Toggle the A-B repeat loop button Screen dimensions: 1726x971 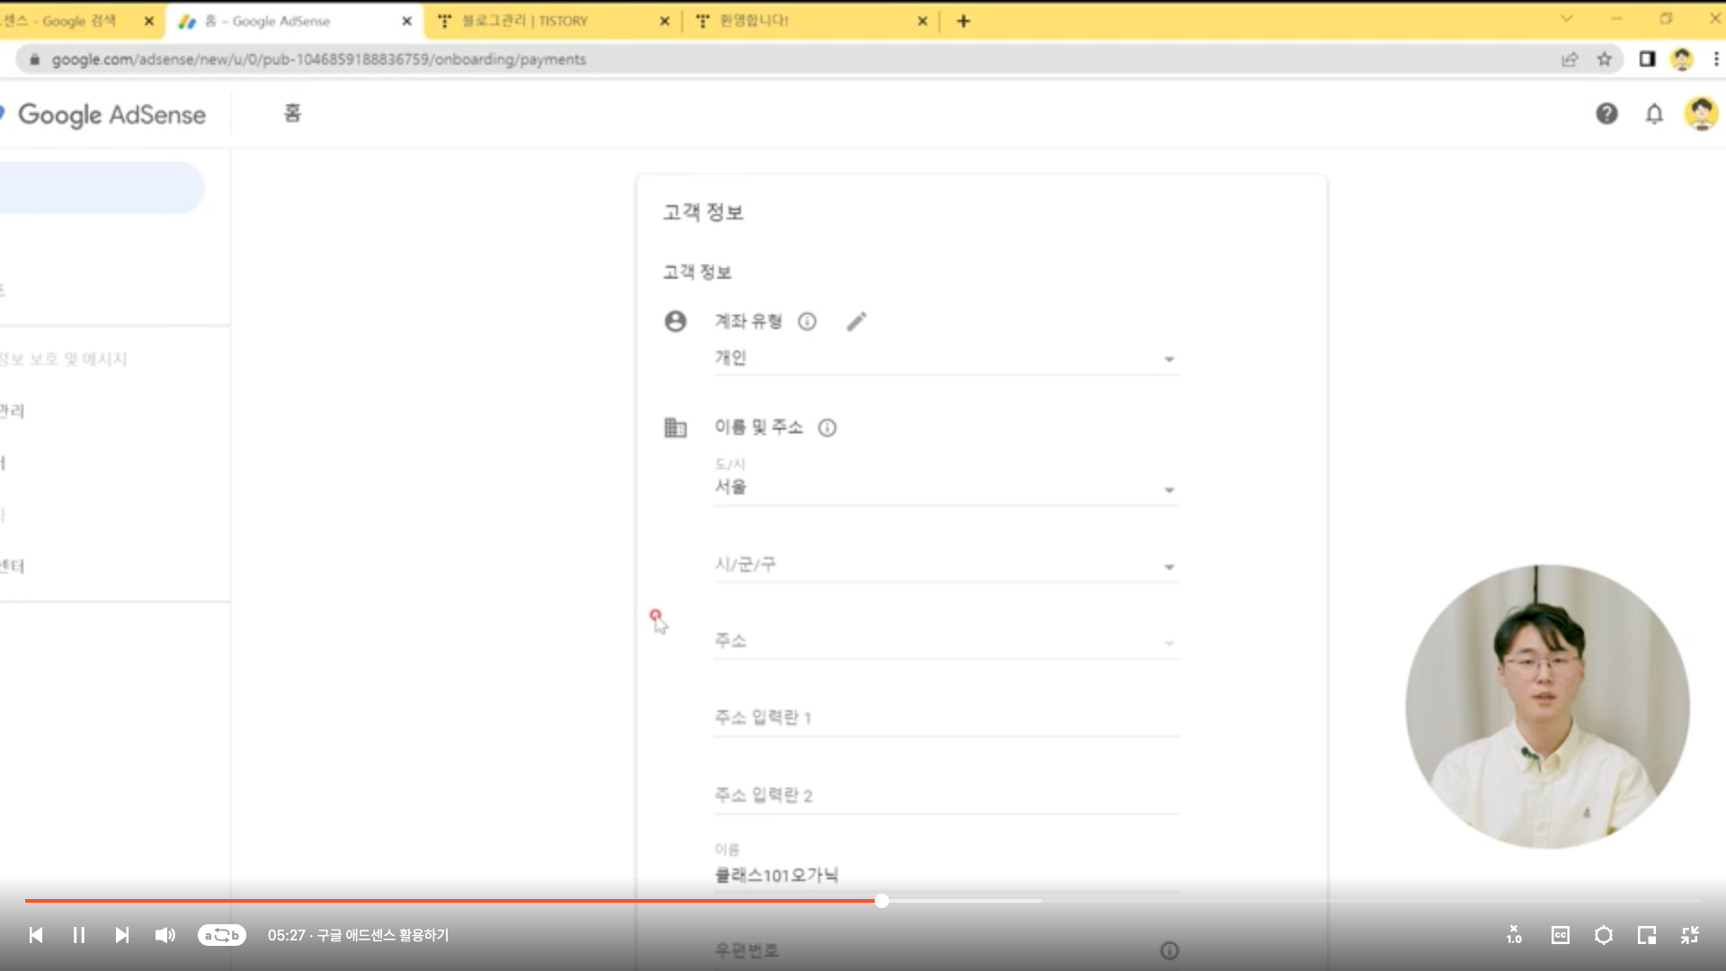pyautogui.click(x=221, y=935)
